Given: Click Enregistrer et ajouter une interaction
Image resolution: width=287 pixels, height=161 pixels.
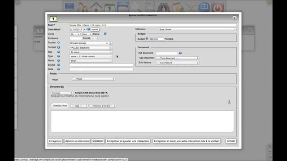Looking at the screenshot, I should 128,141.
